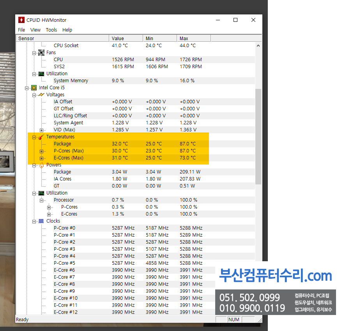
Task: Collapse the Voltages group
Action: (x=34, y=95)
